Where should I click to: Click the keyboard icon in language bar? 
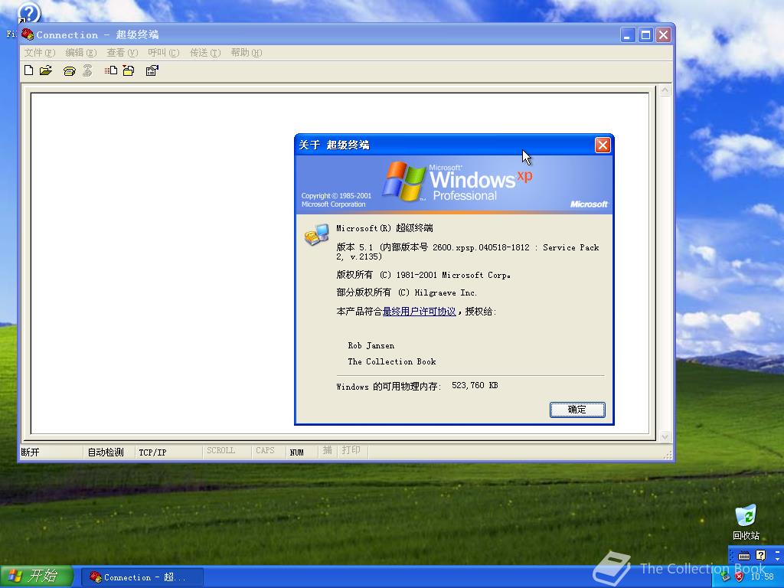744,556
